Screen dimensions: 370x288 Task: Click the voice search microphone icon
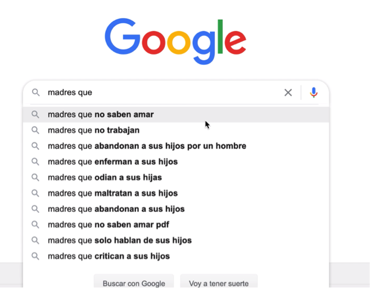[314, 92]
